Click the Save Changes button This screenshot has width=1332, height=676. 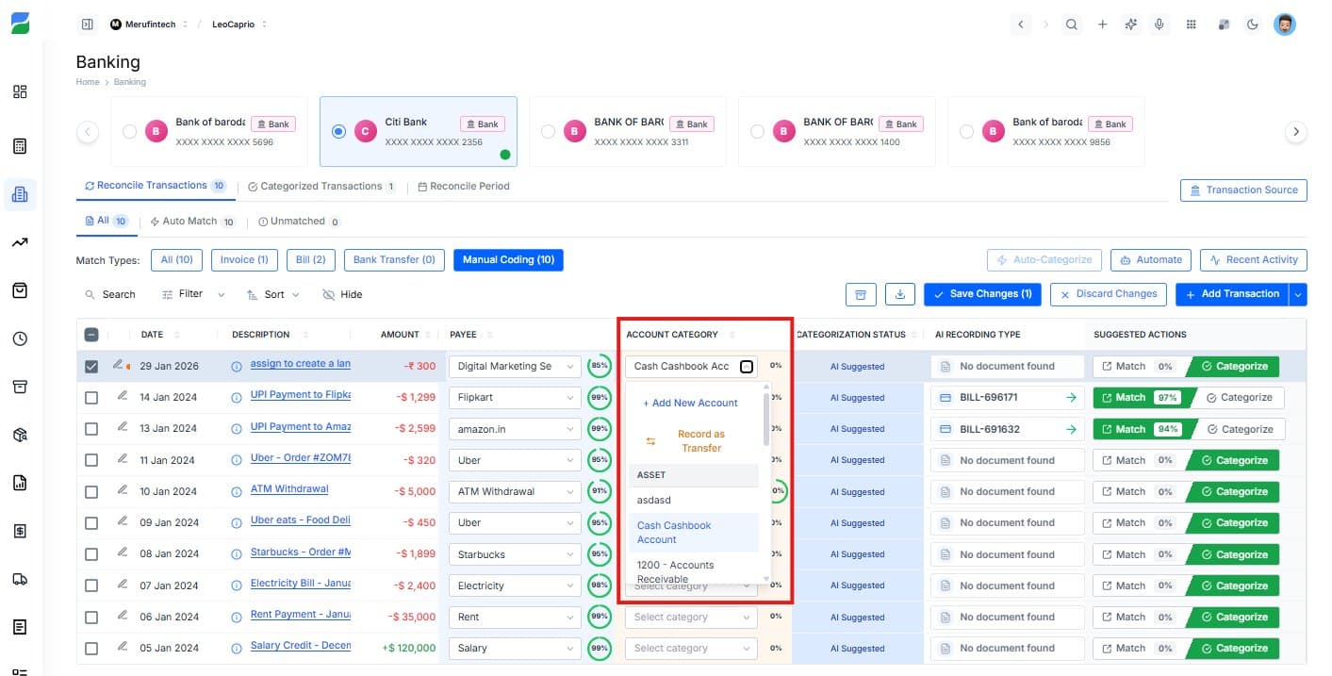982,293
